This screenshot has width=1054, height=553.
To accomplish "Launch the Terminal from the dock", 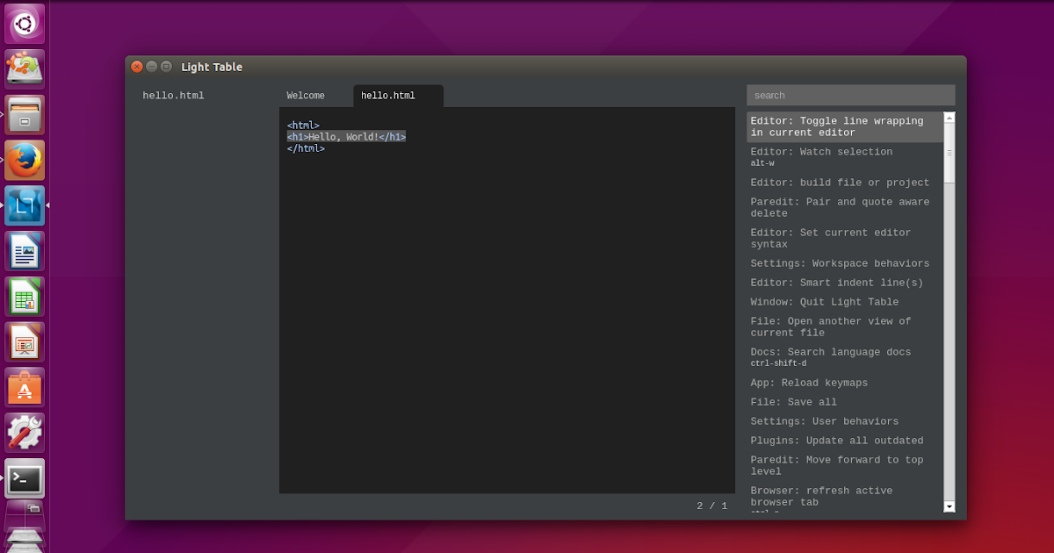I will pos(24,478).
